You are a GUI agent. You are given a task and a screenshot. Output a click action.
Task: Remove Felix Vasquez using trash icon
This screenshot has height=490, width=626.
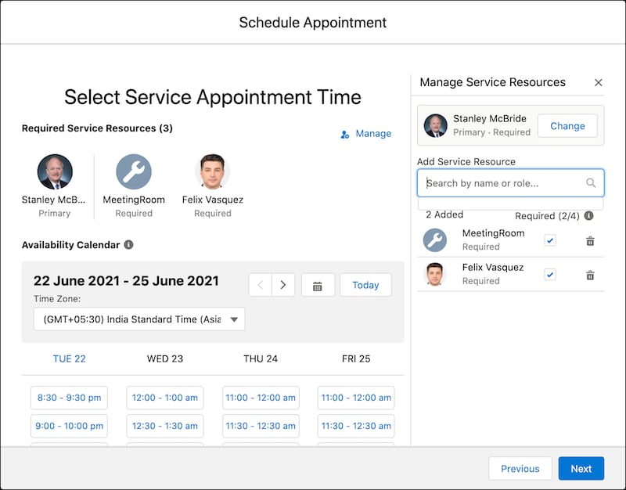pos(590,276)
